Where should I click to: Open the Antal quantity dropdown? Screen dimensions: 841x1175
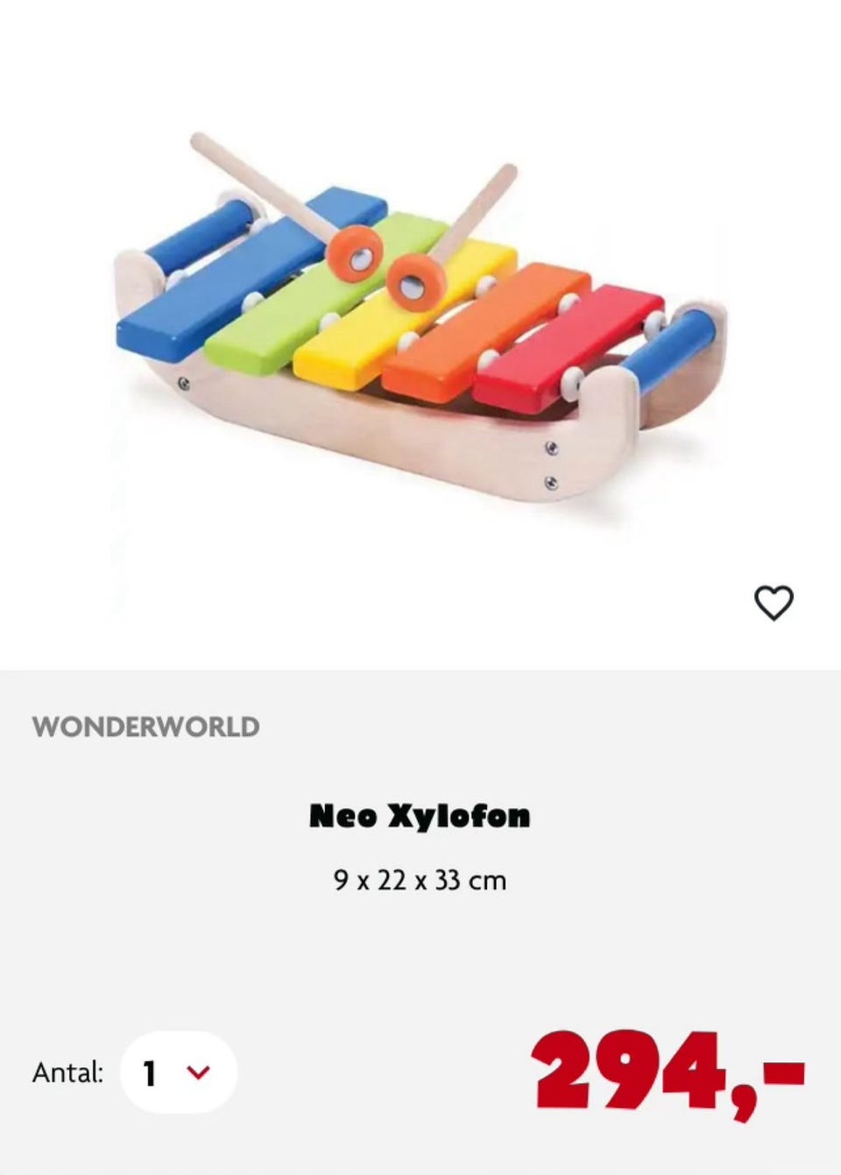point(178,1072)
